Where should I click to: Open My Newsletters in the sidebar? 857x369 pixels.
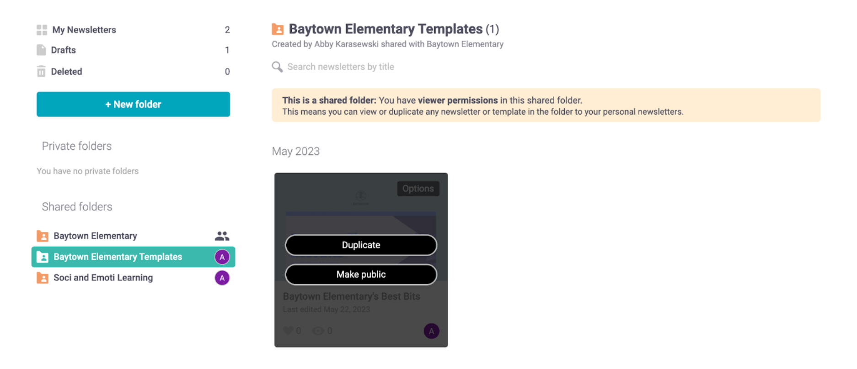coord(84,30)
